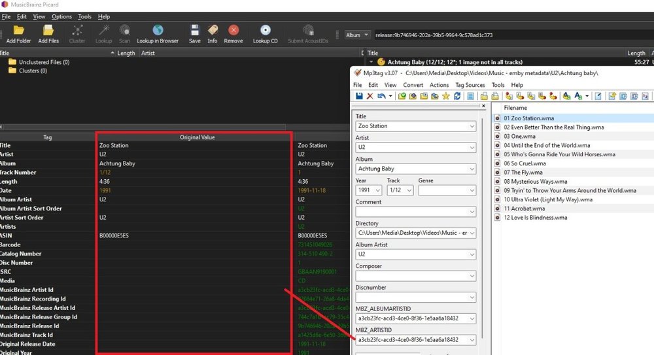Click Mp3tag red X remove tag icon
This screenshot has width=654, height=355.
point(370,96)
